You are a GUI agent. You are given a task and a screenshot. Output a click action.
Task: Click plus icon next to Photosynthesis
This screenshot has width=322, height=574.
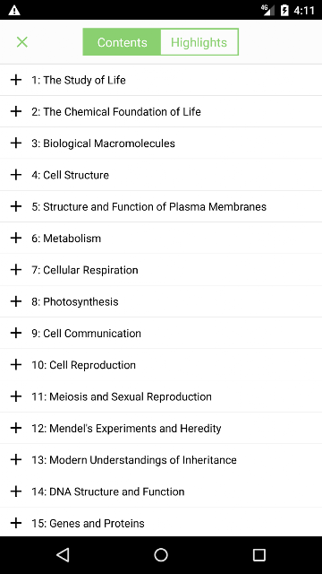pos(16,301)
